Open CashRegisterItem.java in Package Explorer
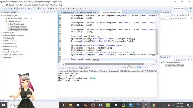This screenshot has height=108, width=193. tap(19, 27)
